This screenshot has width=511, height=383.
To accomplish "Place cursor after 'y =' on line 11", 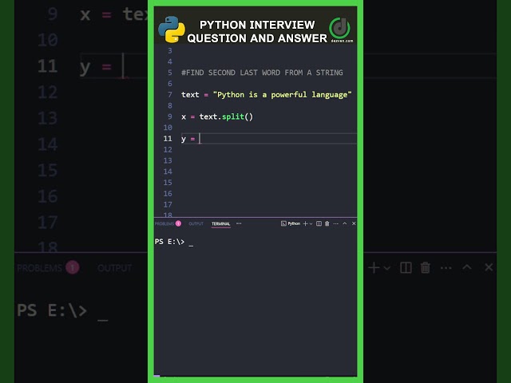I will [200, 139].
